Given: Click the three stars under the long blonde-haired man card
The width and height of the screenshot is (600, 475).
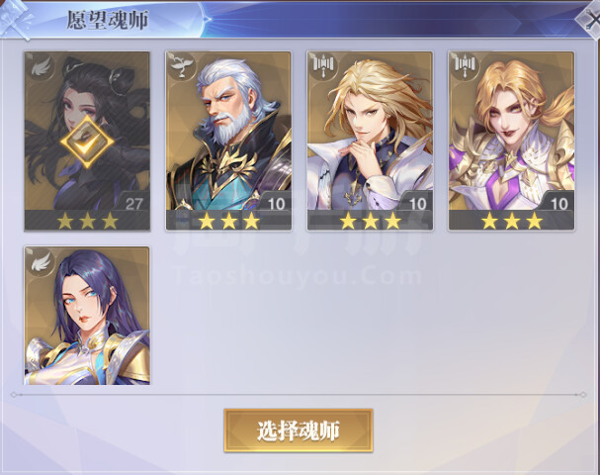Looking at the screenshot, I should 370,221.
